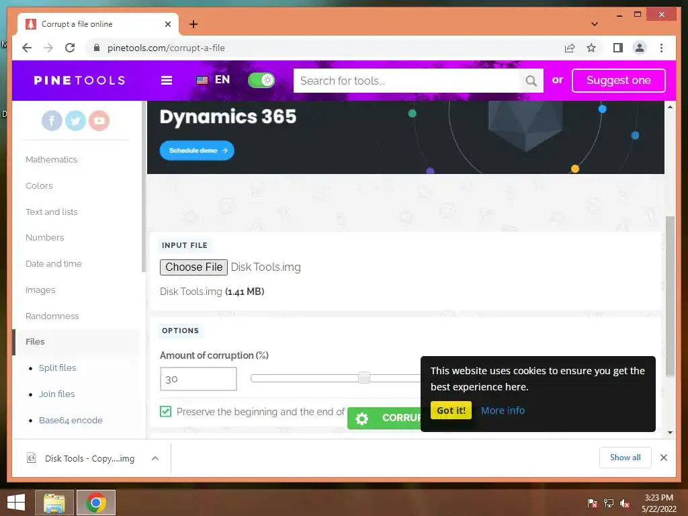Image resolution: width=688 pixels, height=516 pixels.
Task: Click the Suggest one button
Action: pos(618,81)
